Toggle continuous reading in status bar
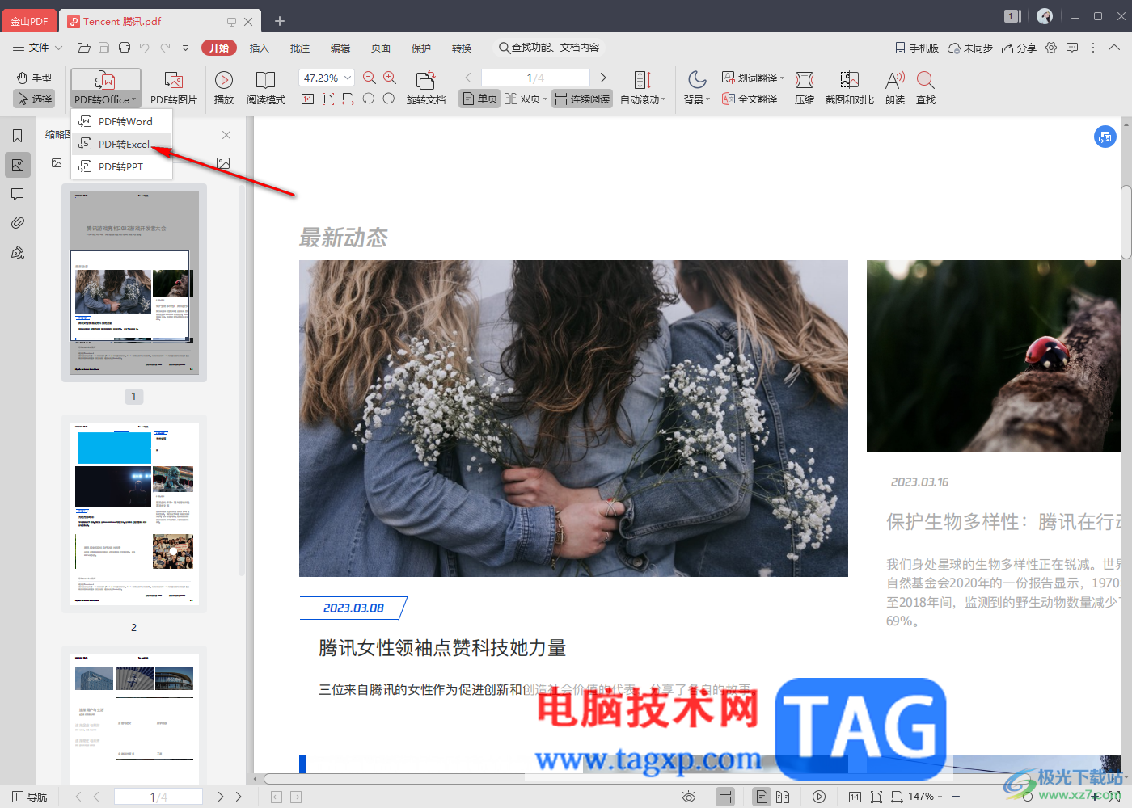This screenshot has width=1132, height=808. [x=725, y=797]
